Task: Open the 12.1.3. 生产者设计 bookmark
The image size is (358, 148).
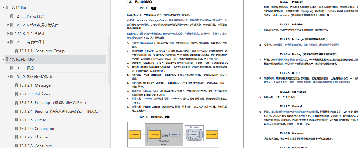Action: pyautogui.click(x=30, y=33)
